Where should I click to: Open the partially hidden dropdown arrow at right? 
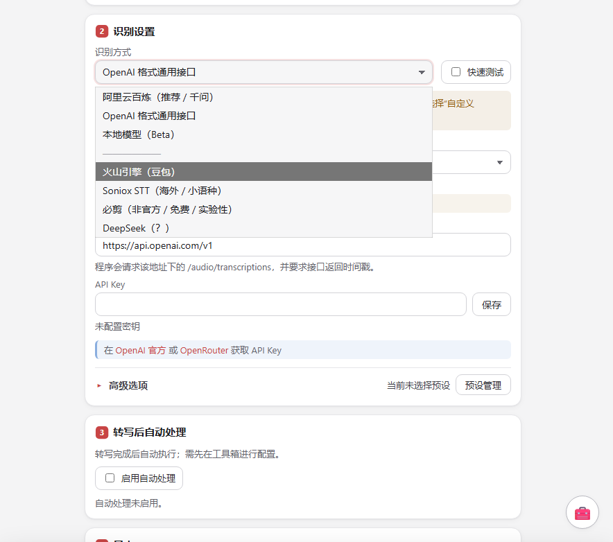499,162
